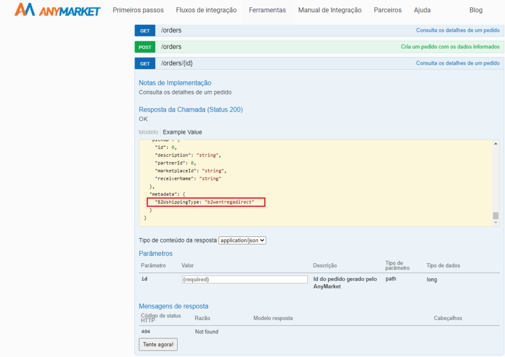Click the AnyMarket logo
Viewport: 505px width, 357px height.
click(57, 10)
